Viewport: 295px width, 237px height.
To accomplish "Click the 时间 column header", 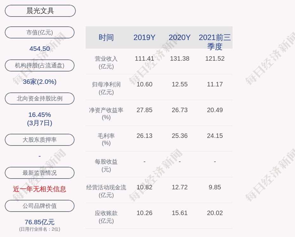I will [x=106, y=37].
